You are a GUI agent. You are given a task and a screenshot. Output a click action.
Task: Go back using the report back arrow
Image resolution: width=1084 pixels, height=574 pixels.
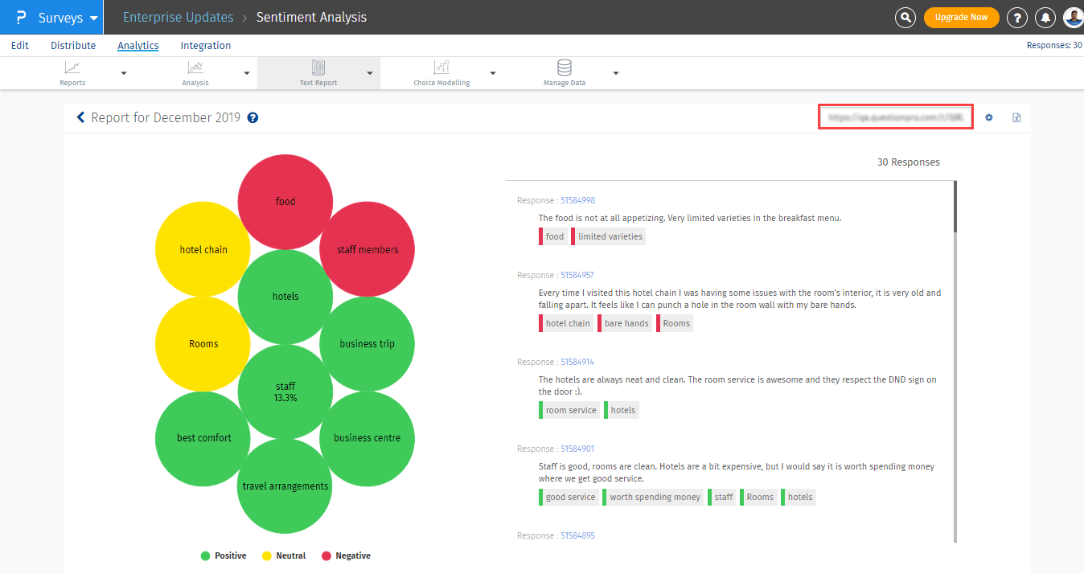(x=80, y=117)
